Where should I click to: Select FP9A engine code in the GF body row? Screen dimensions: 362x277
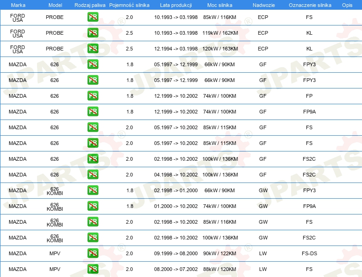point(309,112)
